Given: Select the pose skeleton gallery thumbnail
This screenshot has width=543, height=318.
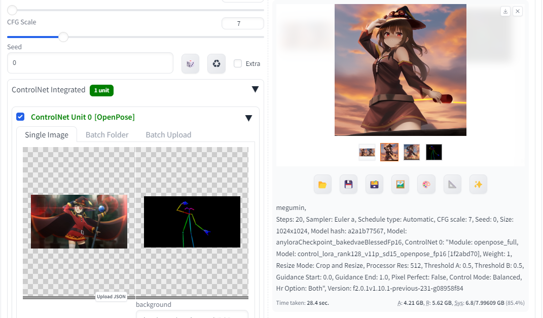Looking at the screenshot, I should coord(434,152).
